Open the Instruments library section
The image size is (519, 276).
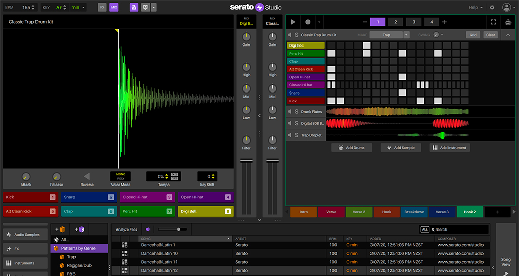25,263
